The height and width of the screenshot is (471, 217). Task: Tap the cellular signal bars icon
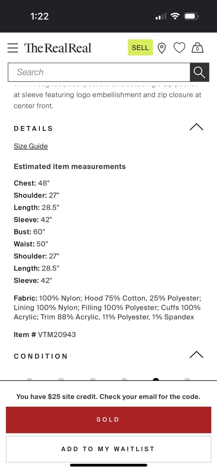click(161, 17)
